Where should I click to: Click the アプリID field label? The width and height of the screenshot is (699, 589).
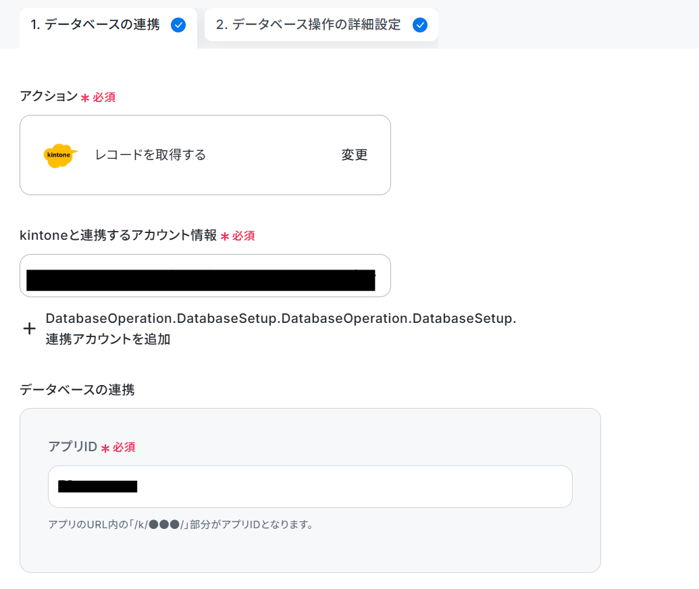(x=73, y=446)
